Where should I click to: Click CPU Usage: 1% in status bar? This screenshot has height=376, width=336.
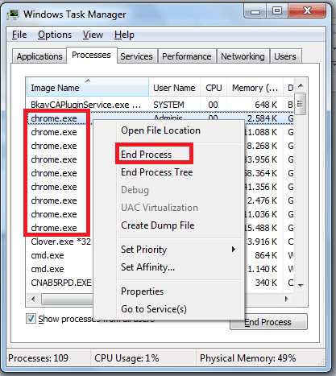click(x=127, y=358)
